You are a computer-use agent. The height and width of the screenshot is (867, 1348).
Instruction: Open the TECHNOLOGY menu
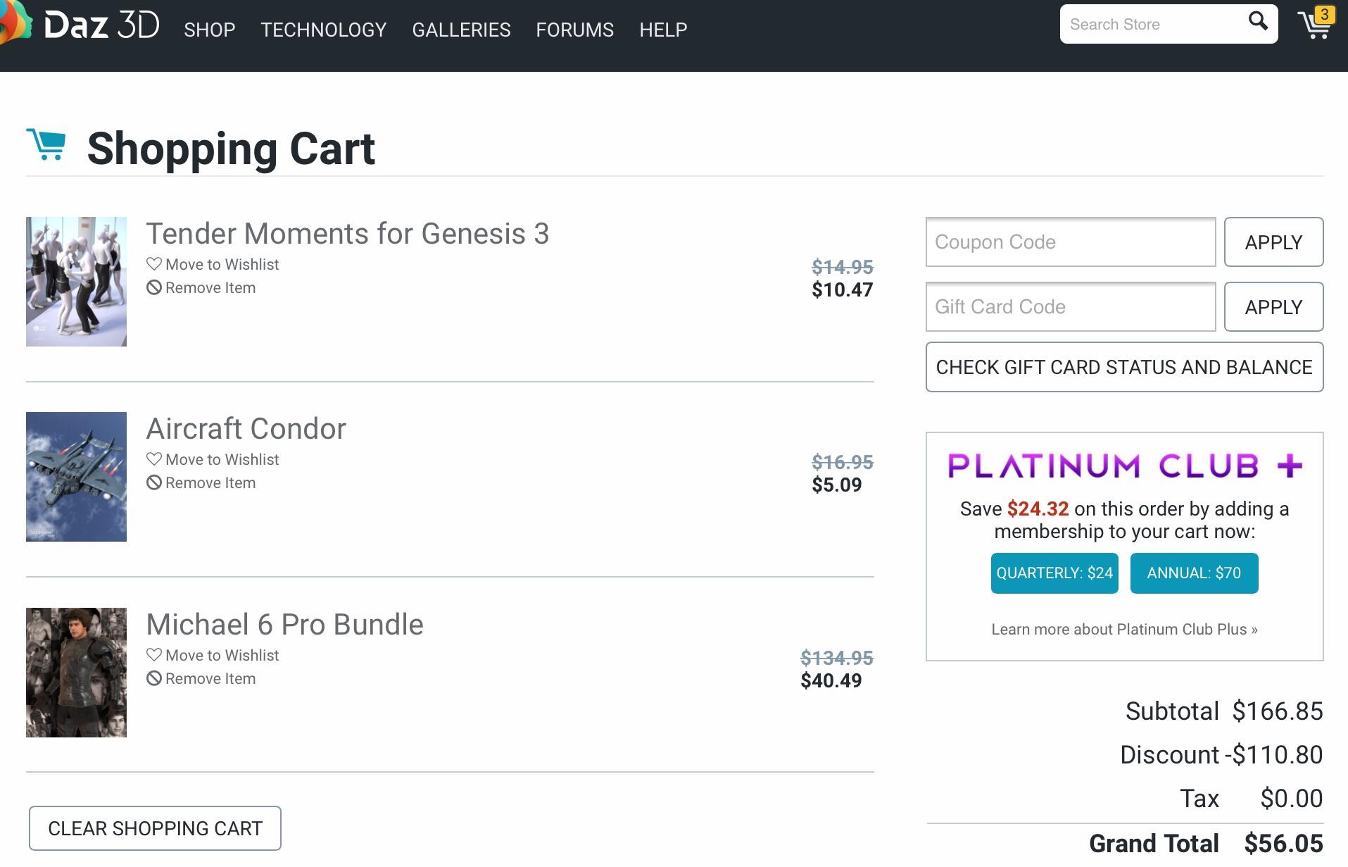(324, 30)
